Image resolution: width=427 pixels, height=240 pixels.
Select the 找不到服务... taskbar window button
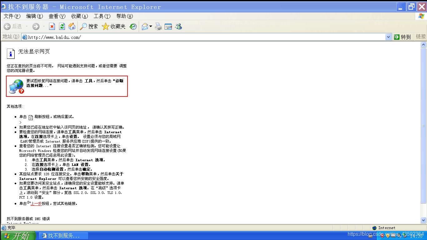[x=64, y=236]
